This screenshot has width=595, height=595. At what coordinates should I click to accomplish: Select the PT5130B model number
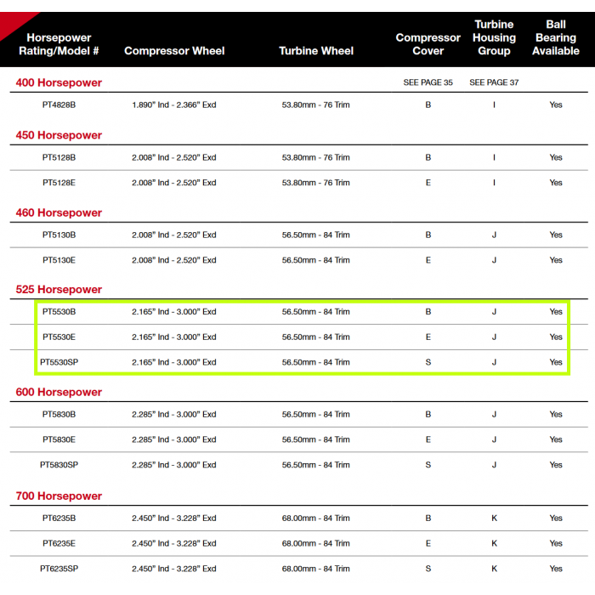59,235
